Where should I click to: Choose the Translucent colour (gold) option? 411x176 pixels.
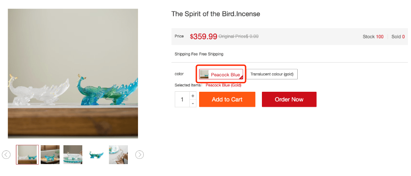pos(272,74)
